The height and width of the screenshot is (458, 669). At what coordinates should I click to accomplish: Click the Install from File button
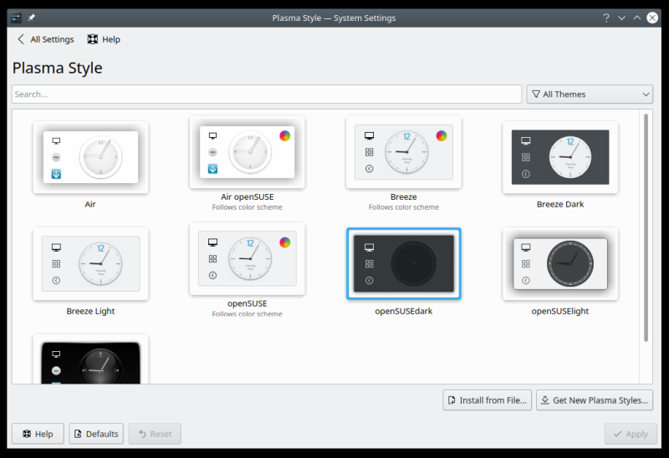tap(488, 400)
